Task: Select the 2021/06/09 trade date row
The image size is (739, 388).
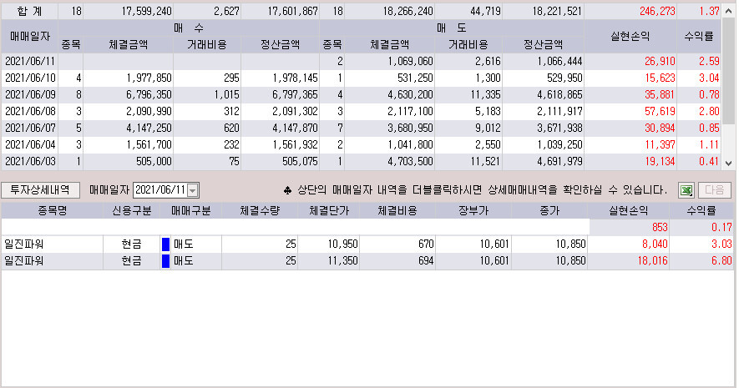Action: 361,94
